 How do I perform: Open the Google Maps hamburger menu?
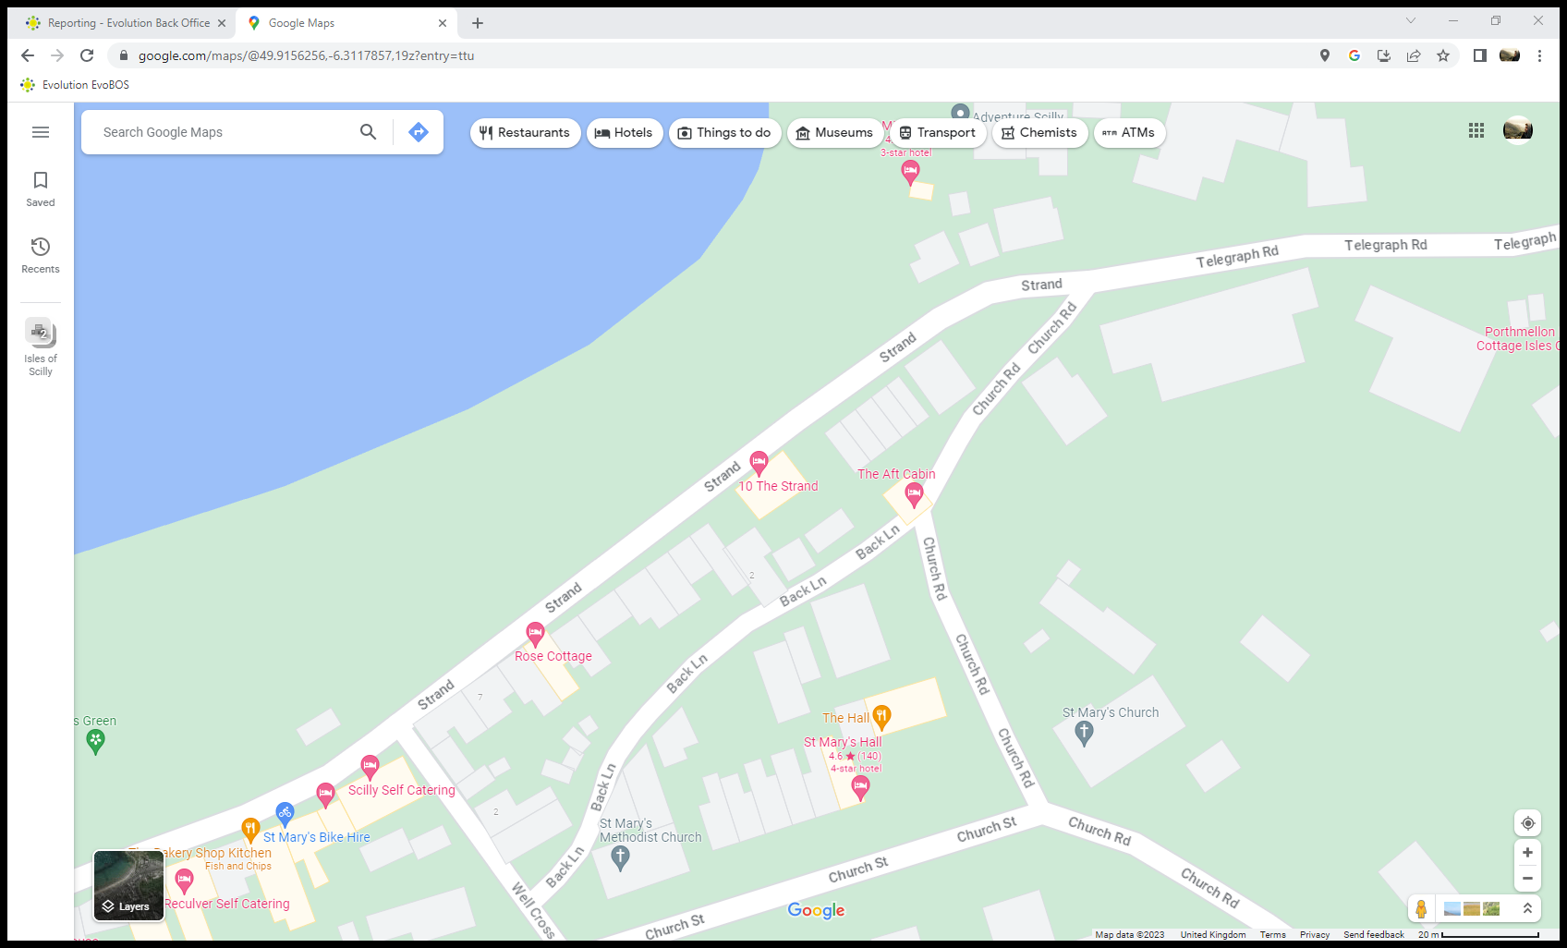(x=41, y=132)
